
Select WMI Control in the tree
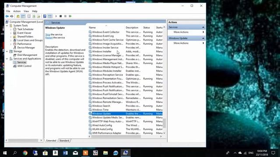pos(24,66)
